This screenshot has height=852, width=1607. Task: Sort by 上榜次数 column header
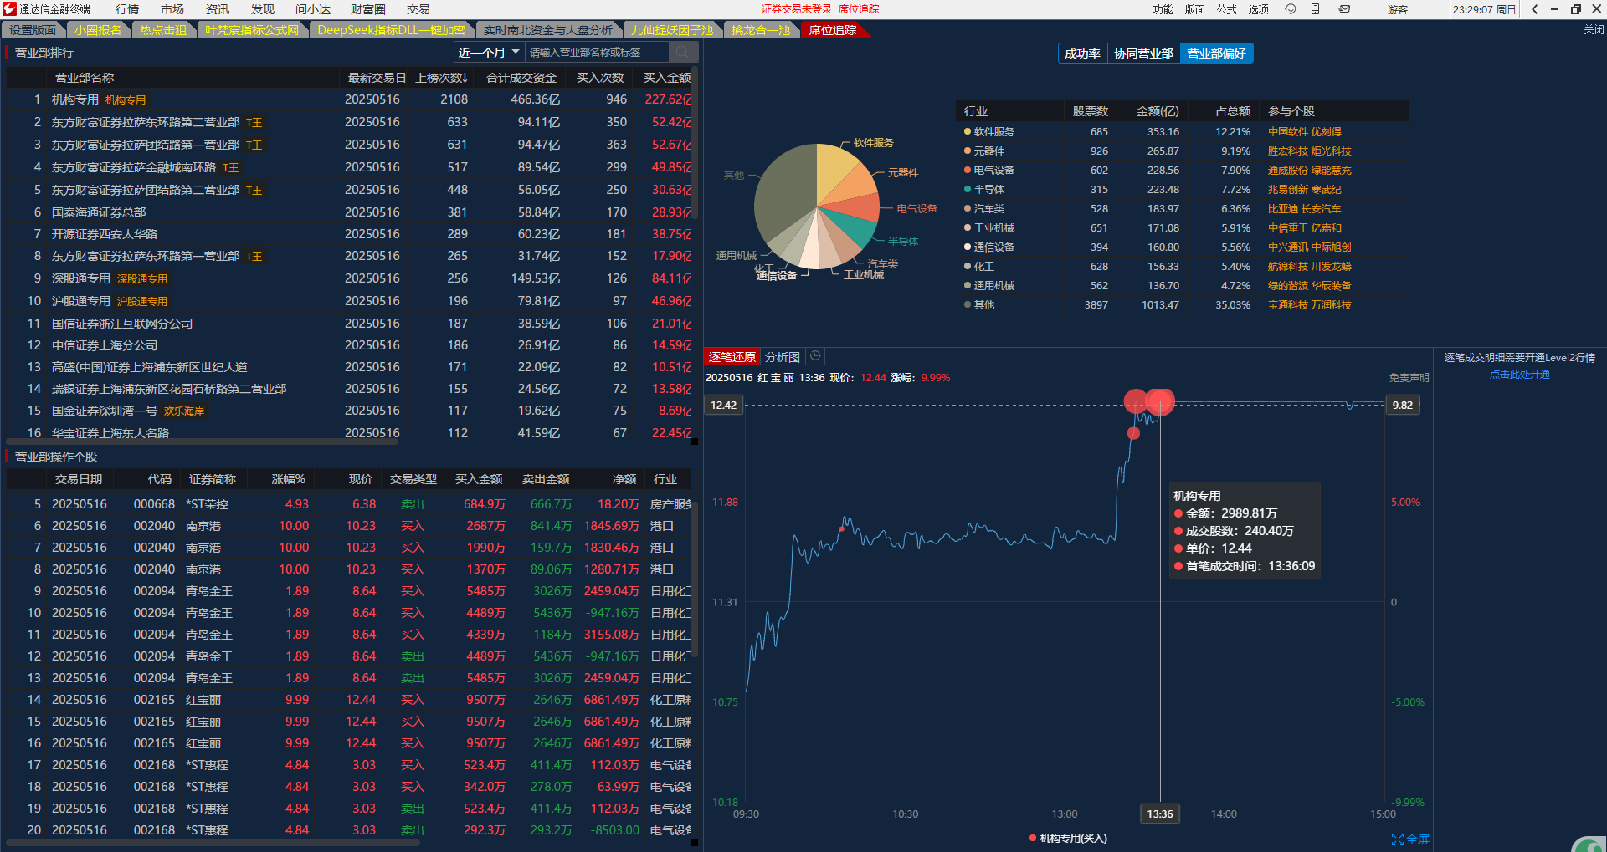[441, 78]
